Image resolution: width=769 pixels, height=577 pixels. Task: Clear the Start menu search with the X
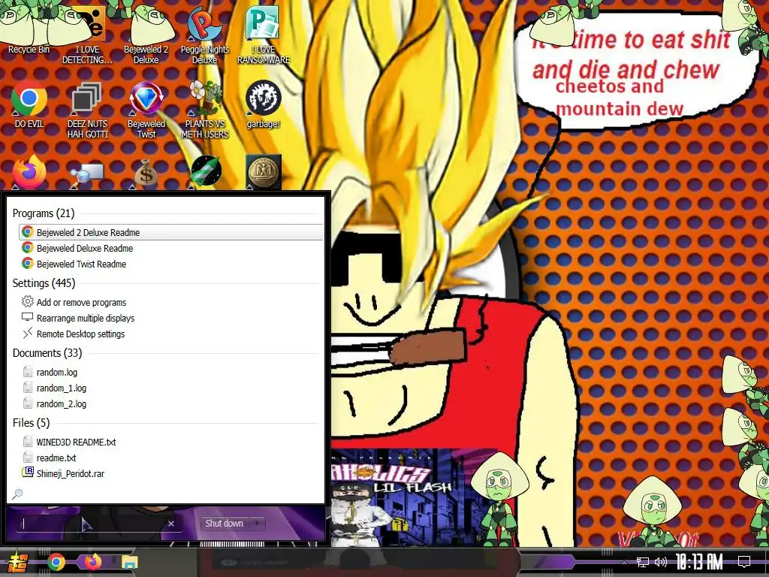pos(171,524)
